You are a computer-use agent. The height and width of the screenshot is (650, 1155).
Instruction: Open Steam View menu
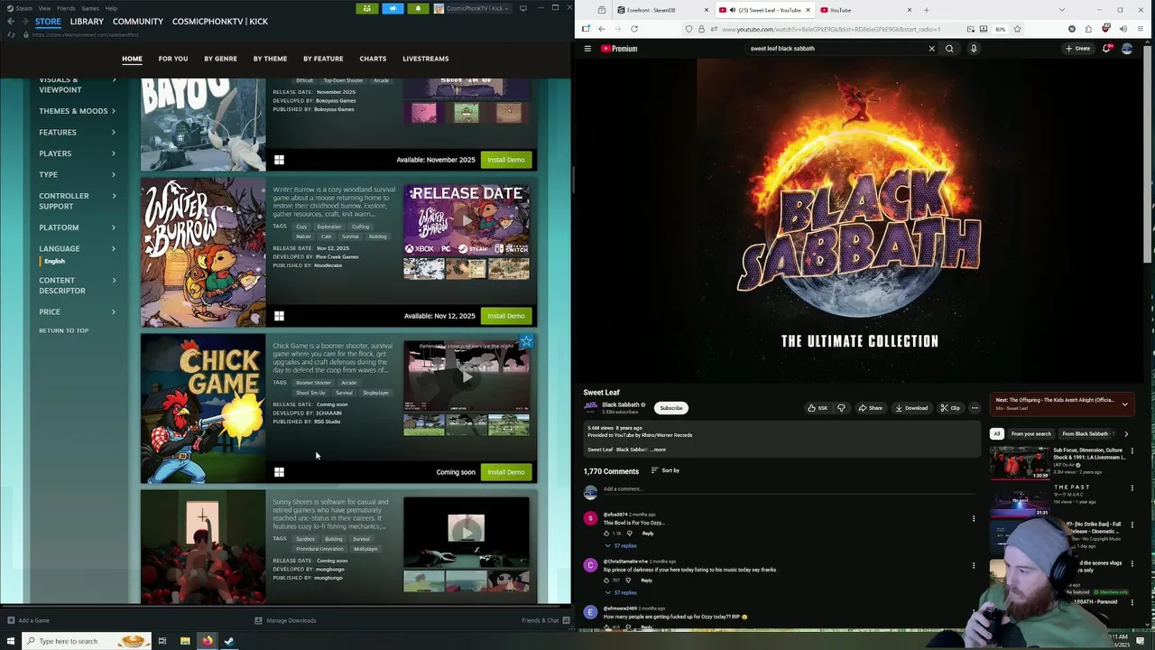(x=44, y=8)
